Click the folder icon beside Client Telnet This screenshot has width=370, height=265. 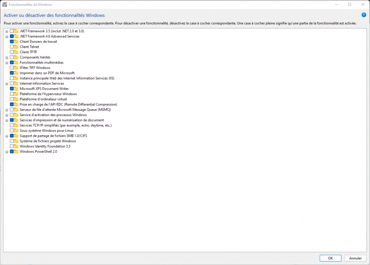click(16, 47)
